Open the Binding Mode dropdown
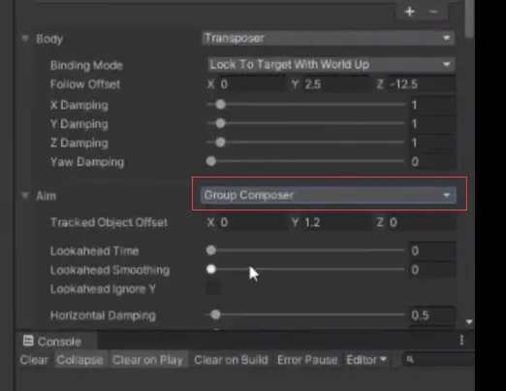This screenshot has width=506, height=391. coord(331,65)
